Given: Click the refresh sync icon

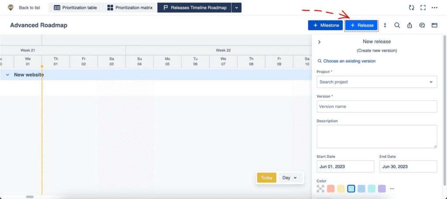Looking at the screenshot, I should click(411, 8).
